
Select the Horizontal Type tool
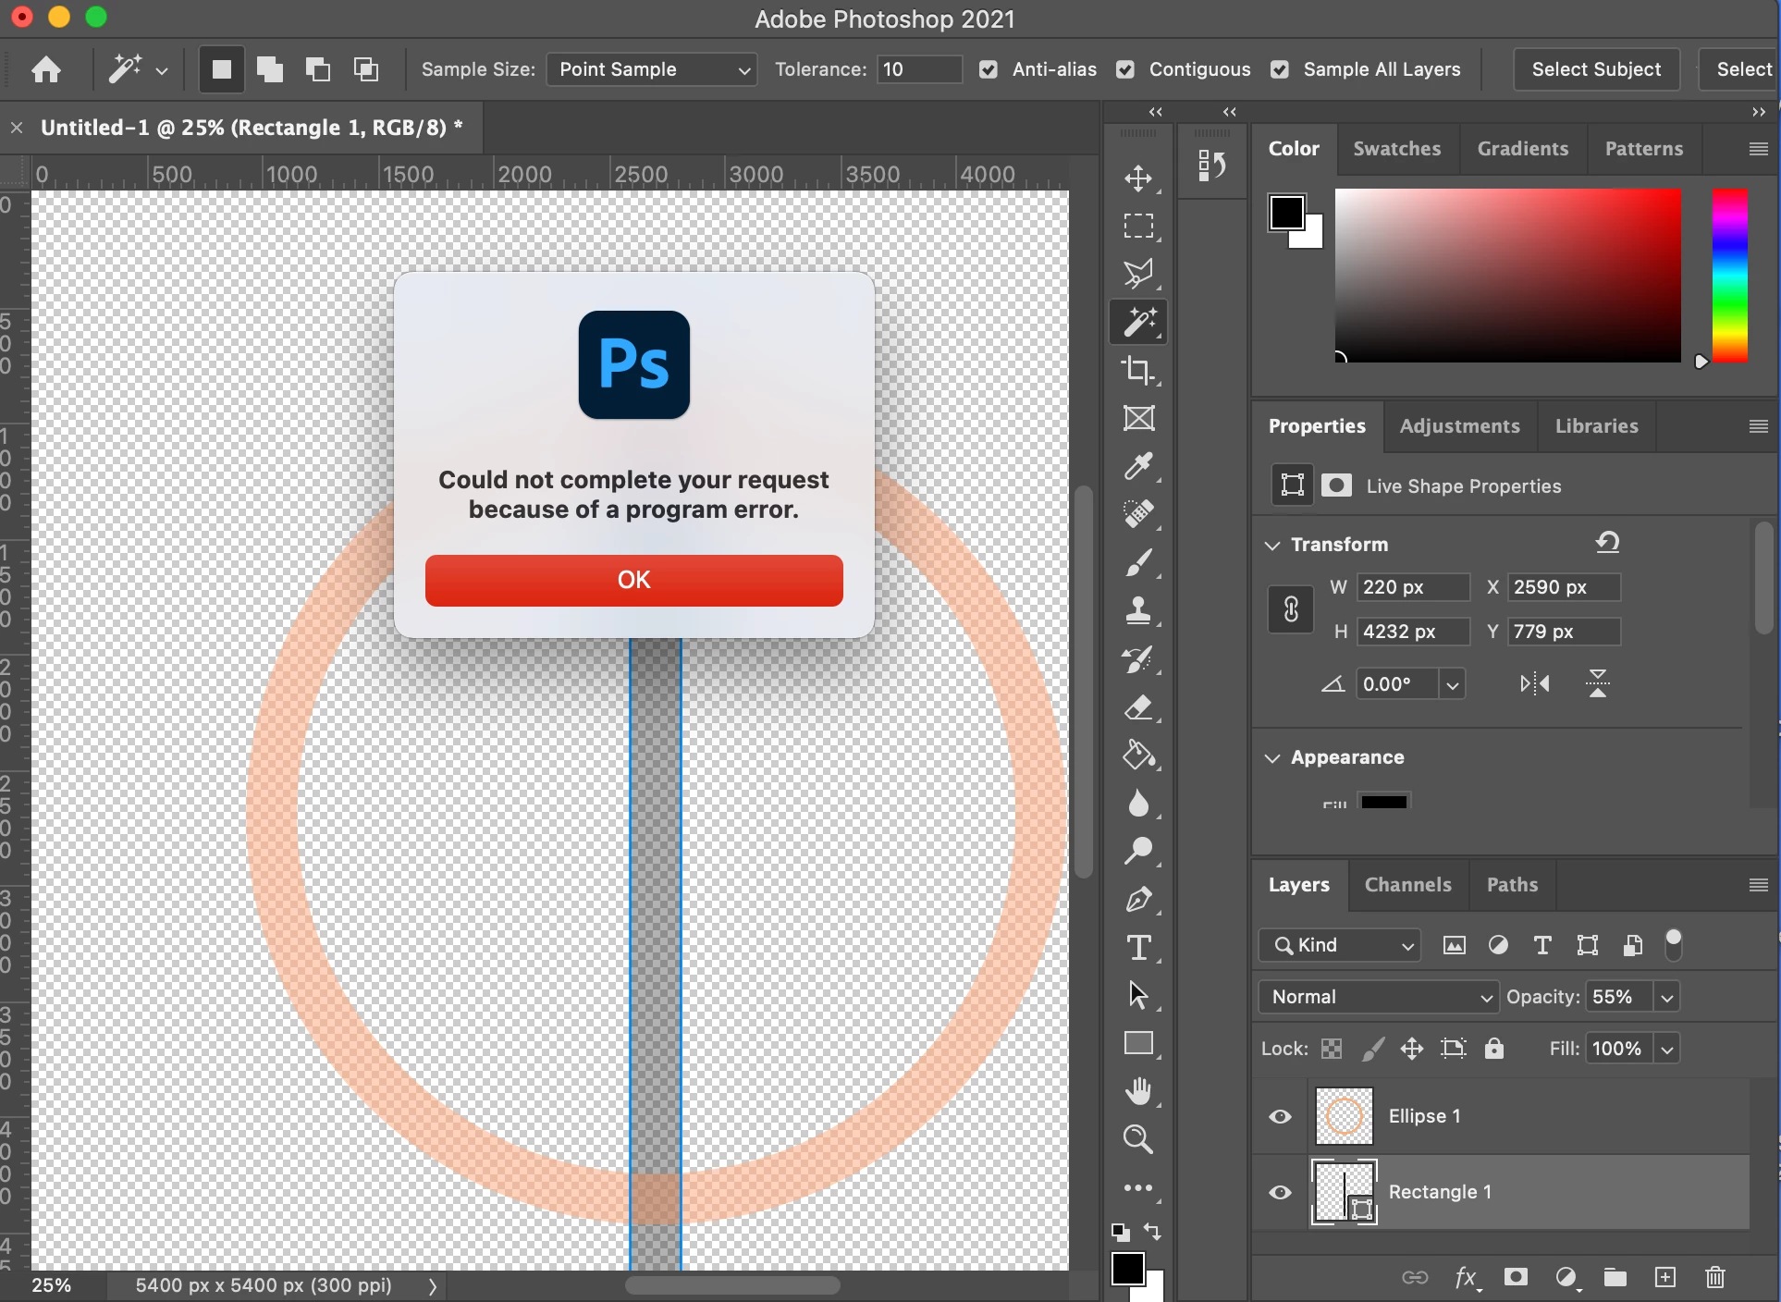click(1138, 948)
